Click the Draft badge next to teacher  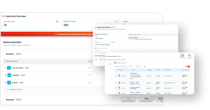click(21, 83)
